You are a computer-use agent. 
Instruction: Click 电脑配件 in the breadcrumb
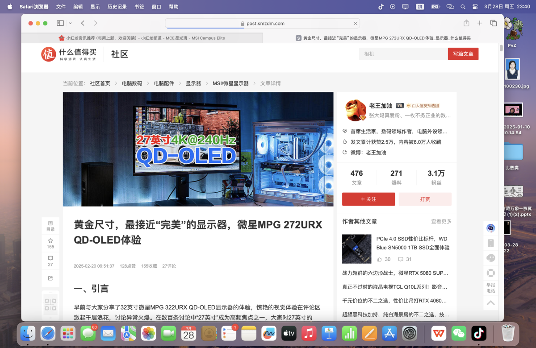(164, 83)
